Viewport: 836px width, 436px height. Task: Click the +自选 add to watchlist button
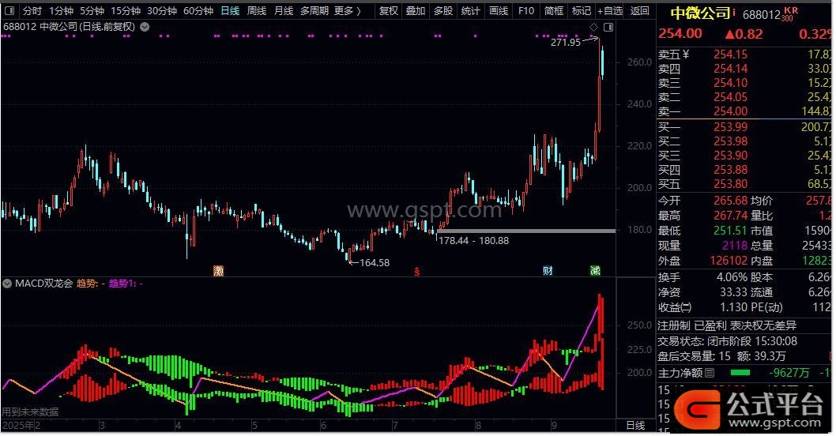[610, 11]
